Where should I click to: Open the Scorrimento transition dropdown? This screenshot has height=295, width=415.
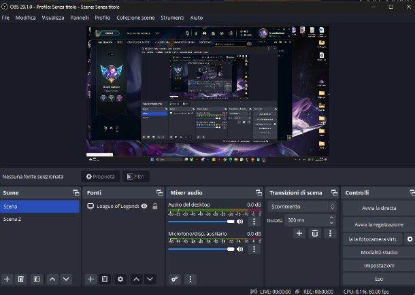coord(302,207)
